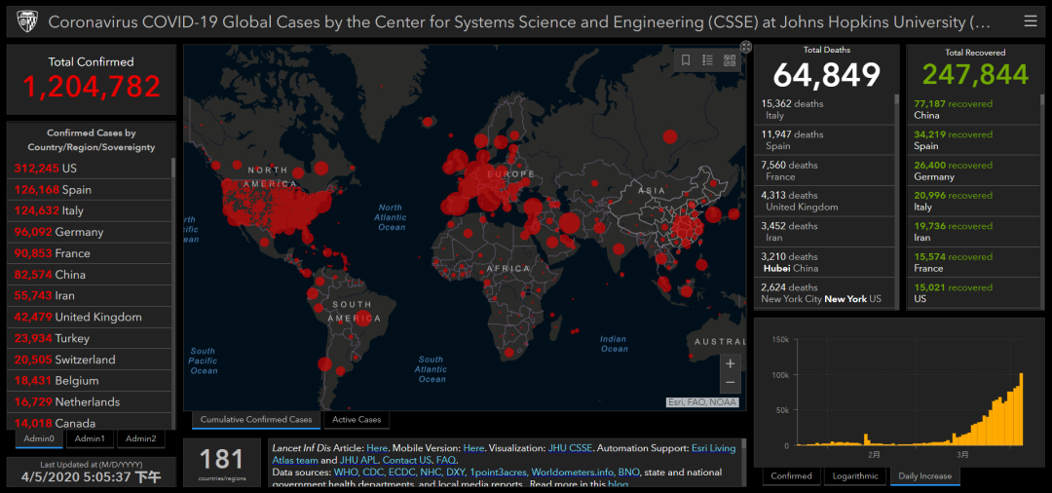The height and width of the screenshot is (493, 1052).
Task: Select United Kingdom in confirmed list
Action: click(90, 318)
